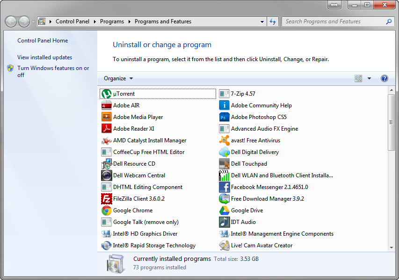Screen dimensions: 399x280
Task: Click the IDT Audio icon
Action: point(224,223)
